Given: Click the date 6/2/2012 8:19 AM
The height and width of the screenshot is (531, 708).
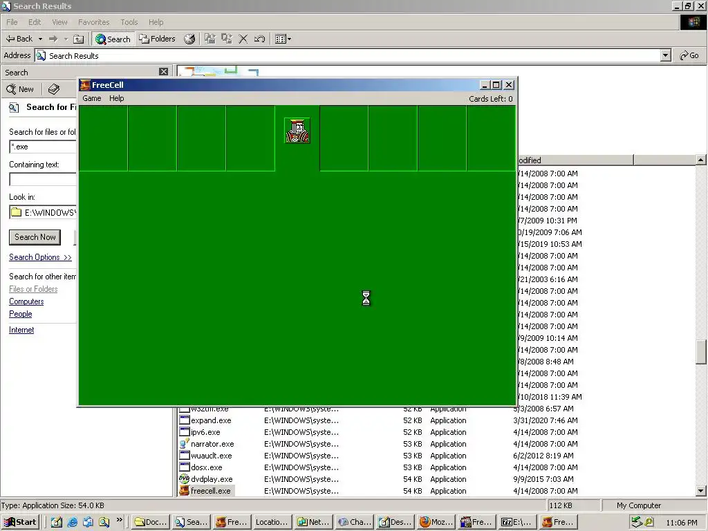Looking at the screenshot, I should pyautogui.click(x=543, y=456).
